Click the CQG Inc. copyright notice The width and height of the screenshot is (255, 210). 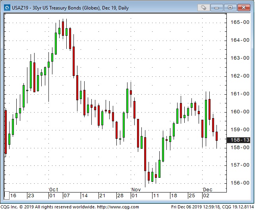[48, 207]
